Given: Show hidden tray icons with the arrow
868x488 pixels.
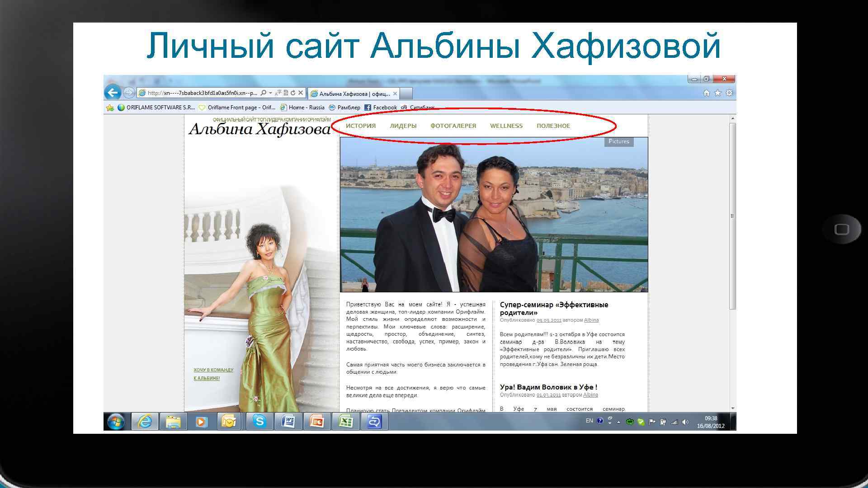Looking at the screenshot, I should [618, 422].
